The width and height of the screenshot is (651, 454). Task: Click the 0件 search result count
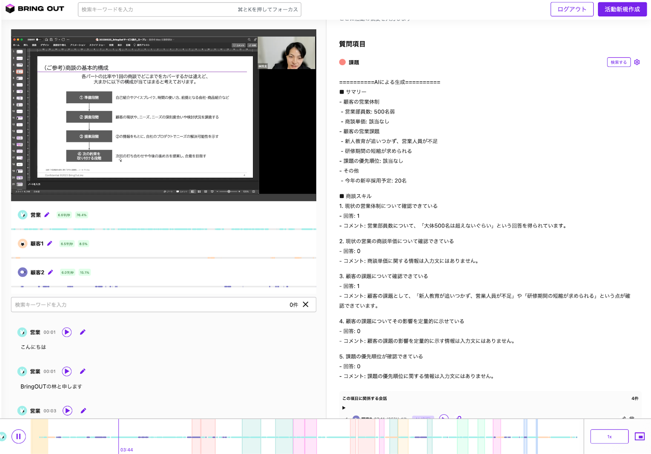click(294, 305)
